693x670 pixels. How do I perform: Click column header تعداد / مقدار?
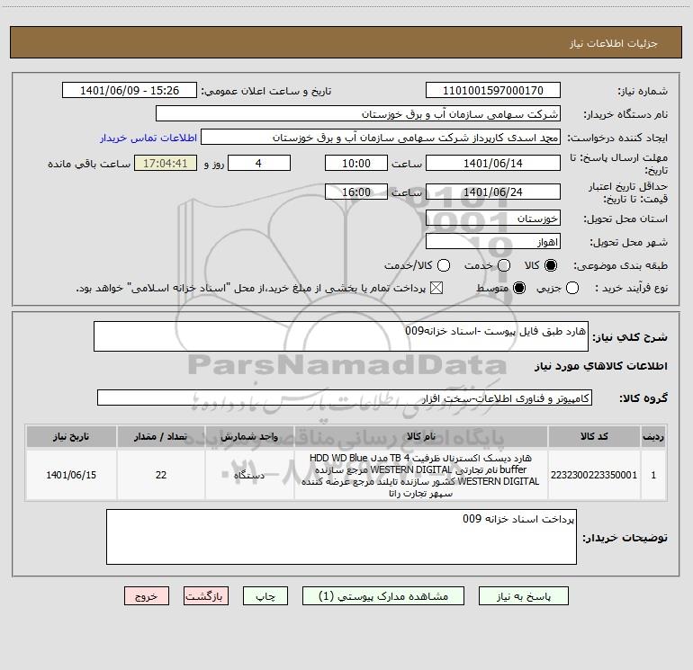(x=161, y=436)
